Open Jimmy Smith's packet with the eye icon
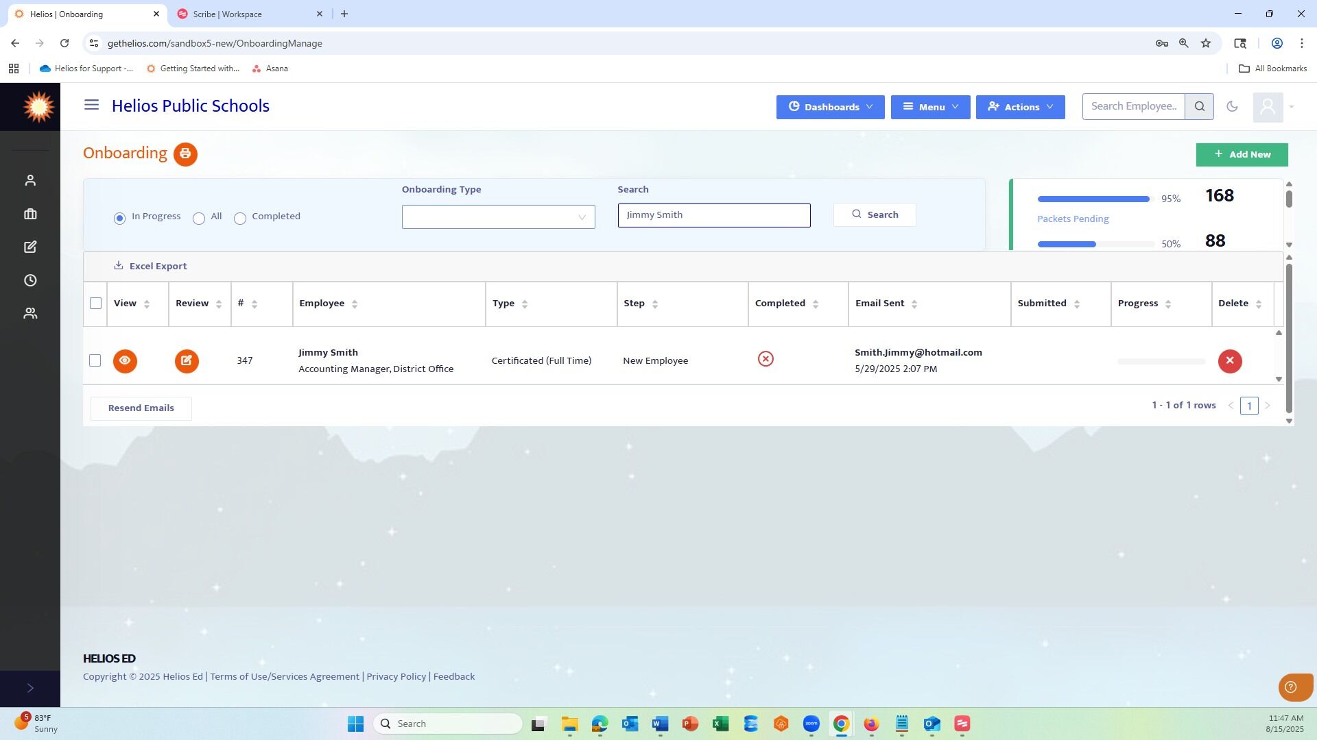This screenshot has height=740, width=1317. (125, 361)
